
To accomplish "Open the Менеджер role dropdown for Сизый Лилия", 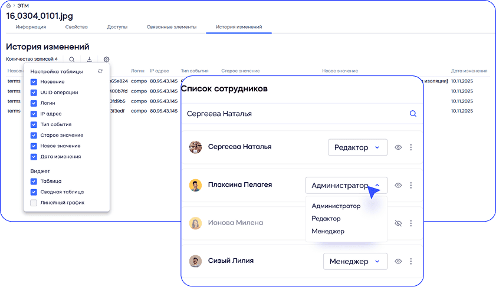I will [x=355, y=261].
